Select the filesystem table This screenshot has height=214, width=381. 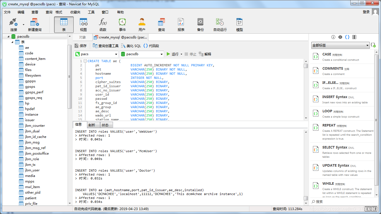tap(33, 75)
